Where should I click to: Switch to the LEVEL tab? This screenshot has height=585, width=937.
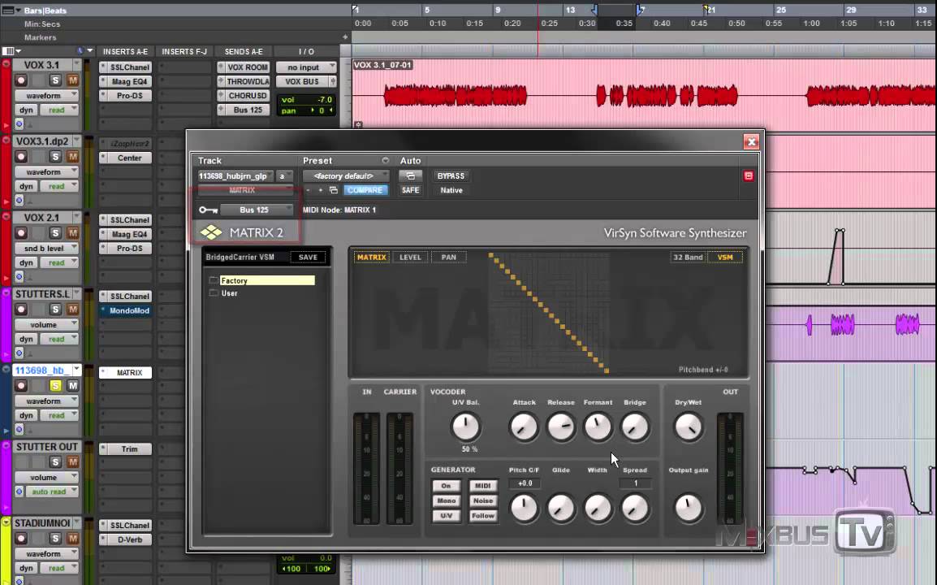411,258
